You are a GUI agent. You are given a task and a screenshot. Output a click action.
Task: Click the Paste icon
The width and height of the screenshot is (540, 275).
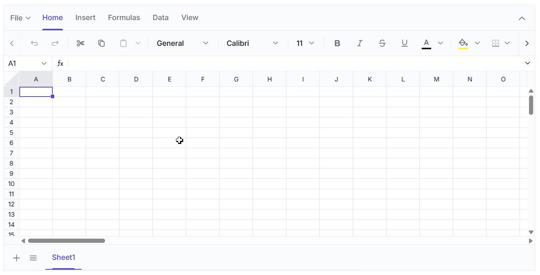click(x=123, y=43)
